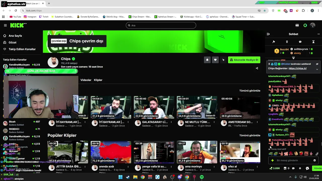Open RKBEKCI channel in followed list
Screen dimensions: 322x181
pos(21,130)
